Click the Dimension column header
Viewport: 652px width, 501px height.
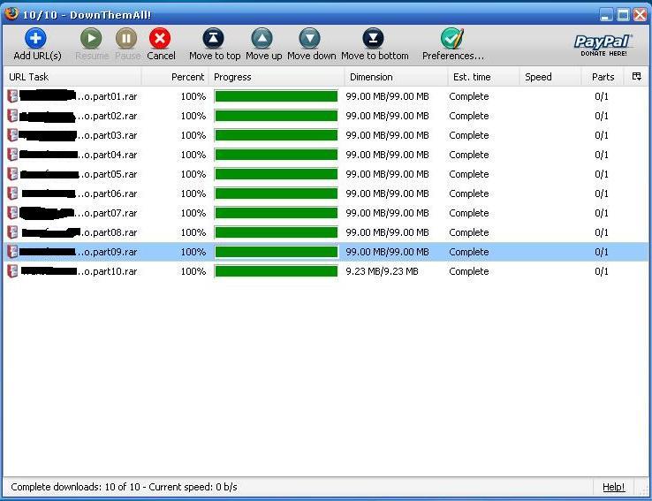click(x=371, y=77)
